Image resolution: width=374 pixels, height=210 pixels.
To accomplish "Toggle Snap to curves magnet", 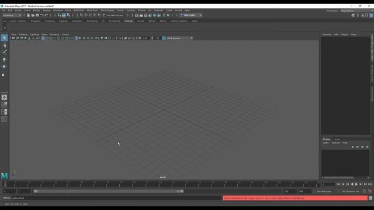I will [x=86, y=15].
